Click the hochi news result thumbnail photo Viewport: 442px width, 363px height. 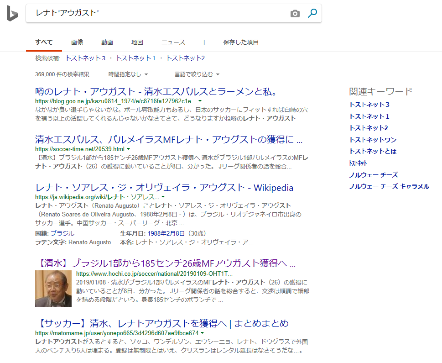point(53,288)
